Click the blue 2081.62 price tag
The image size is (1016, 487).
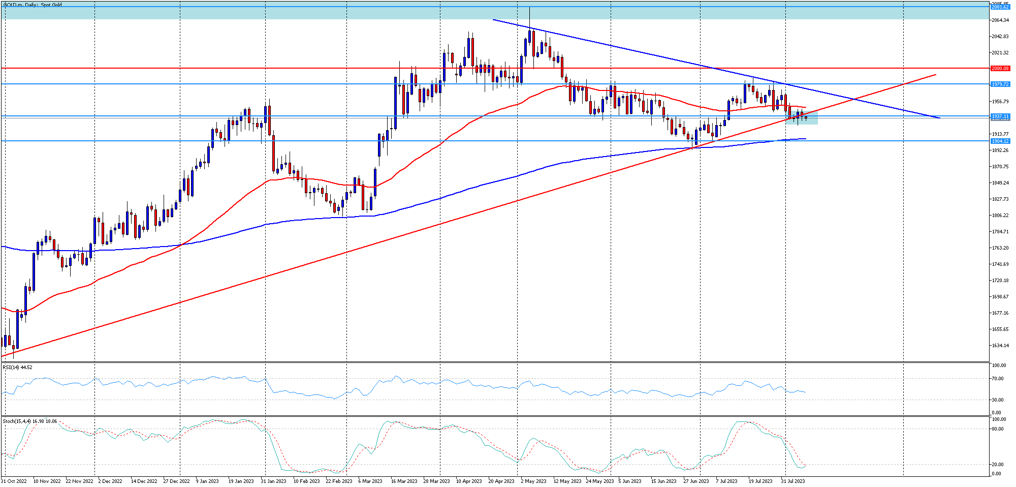point(1000,7)
